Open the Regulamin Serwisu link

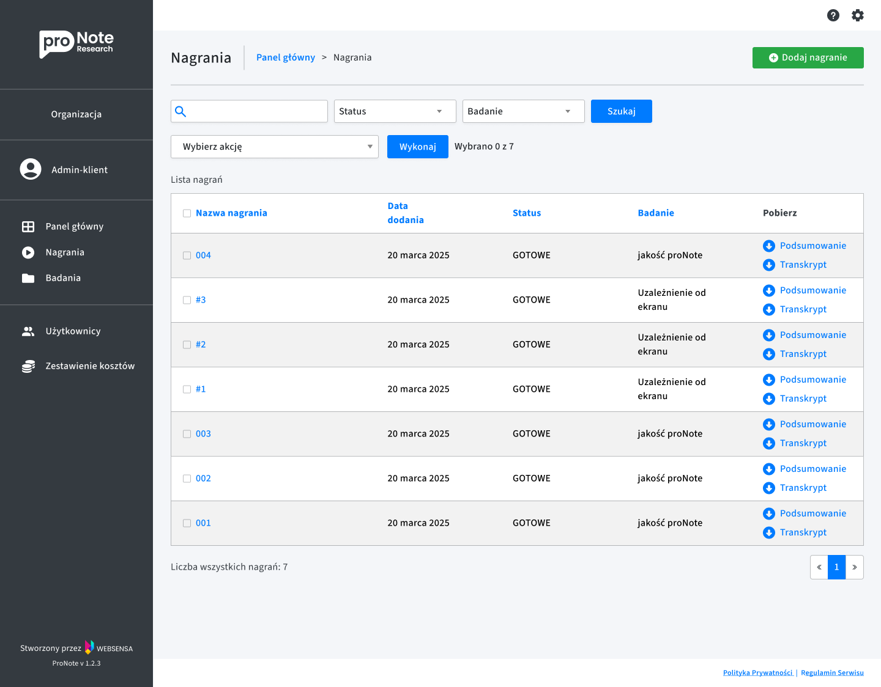pos(832,672)
